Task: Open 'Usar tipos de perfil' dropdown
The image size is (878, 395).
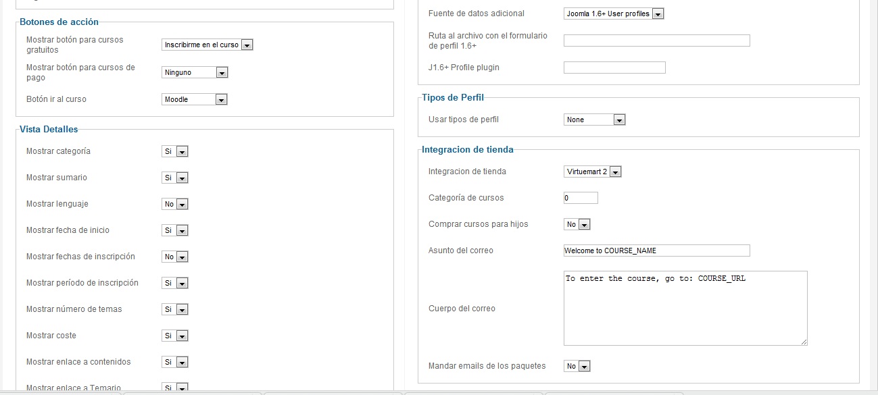Action: pyautogui.click(x=594, y=120)
